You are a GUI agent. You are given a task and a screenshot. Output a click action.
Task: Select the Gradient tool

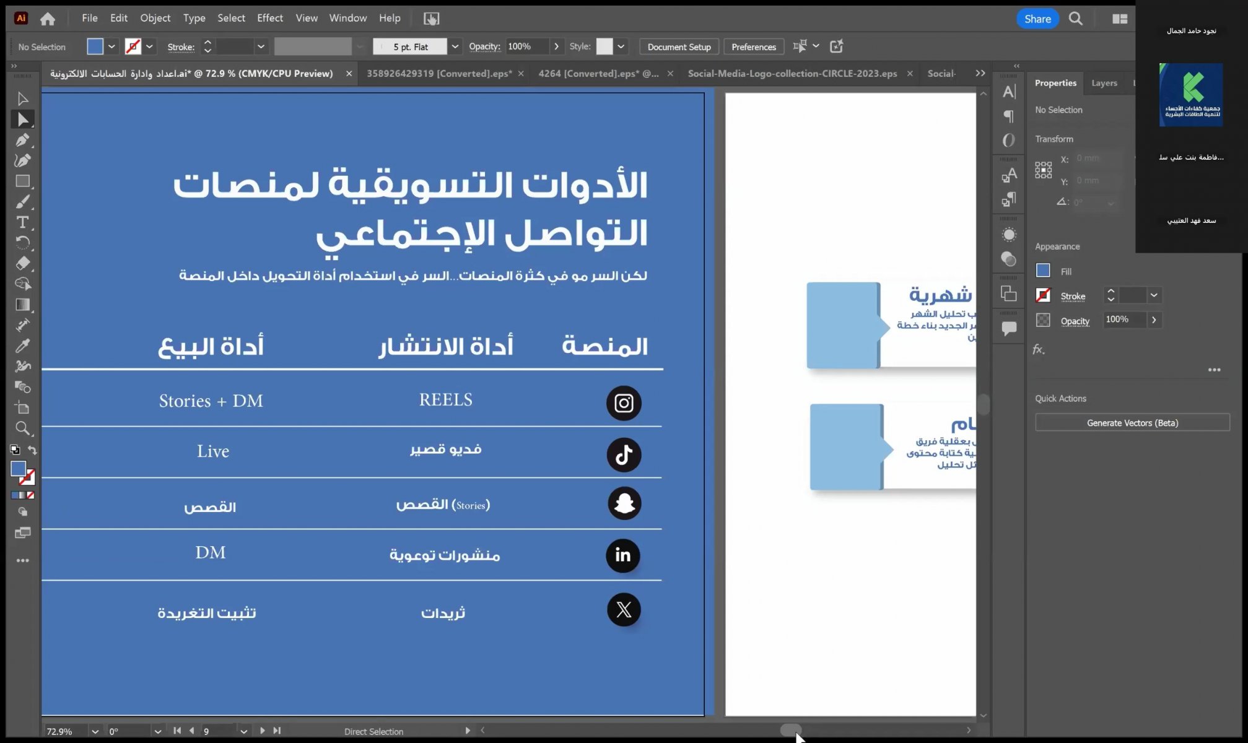click(22, 305)
